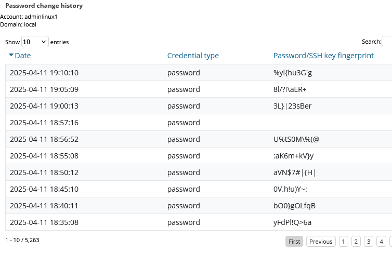This screenshot has height=253, width=392.
Task: Open page 3 of results
Action: [369, 242]
